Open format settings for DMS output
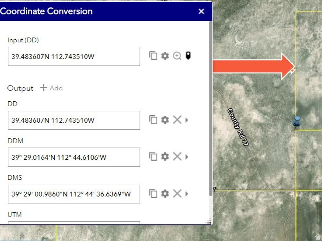The image size is (322, 241). (165, 193)
